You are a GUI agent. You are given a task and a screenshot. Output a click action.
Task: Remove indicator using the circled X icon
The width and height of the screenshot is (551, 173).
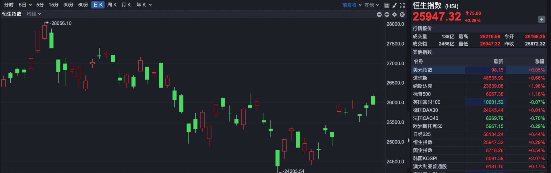click(x=402, y=14)
